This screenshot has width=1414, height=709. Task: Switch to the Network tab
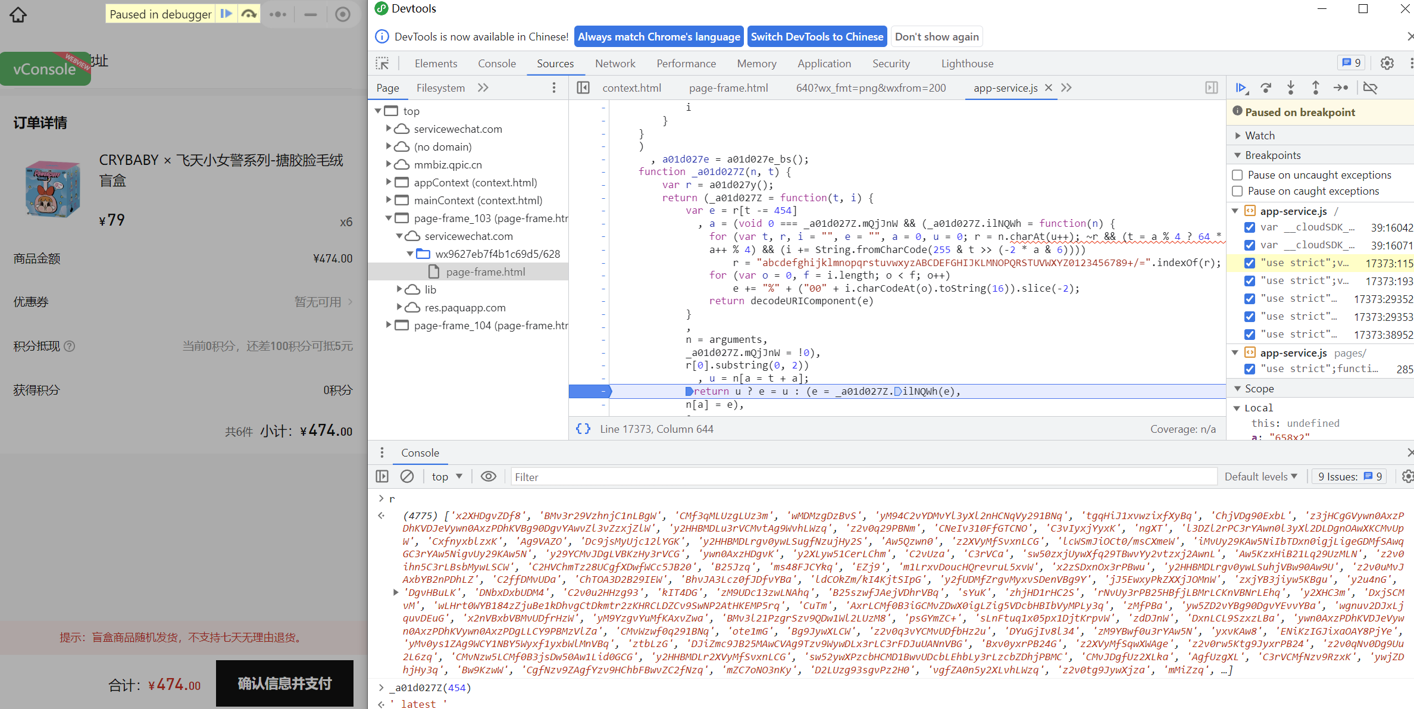[x=615, y=64]
